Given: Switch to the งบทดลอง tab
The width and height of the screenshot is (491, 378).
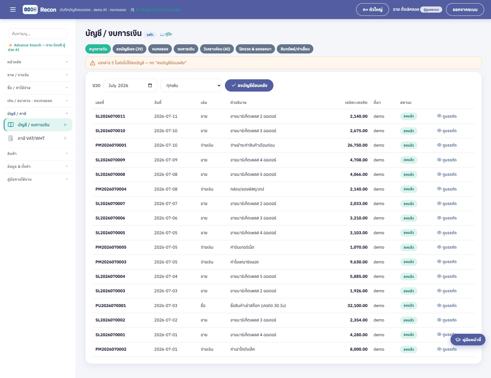Looking at the screenshot, I should point(160,49).
